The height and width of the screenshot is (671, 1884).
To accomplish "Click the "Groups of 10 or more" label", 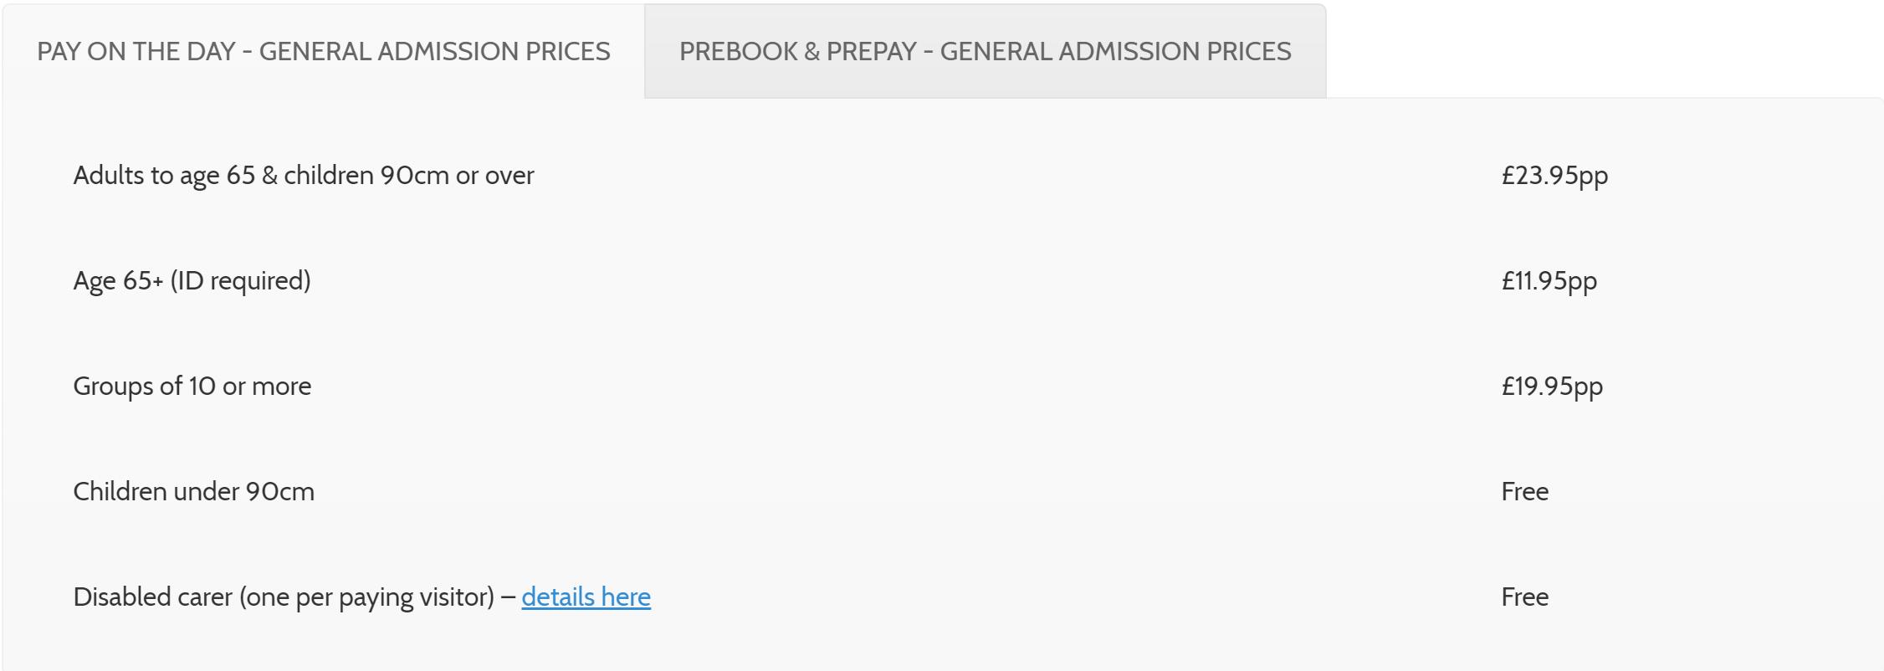I will (192, 386).
